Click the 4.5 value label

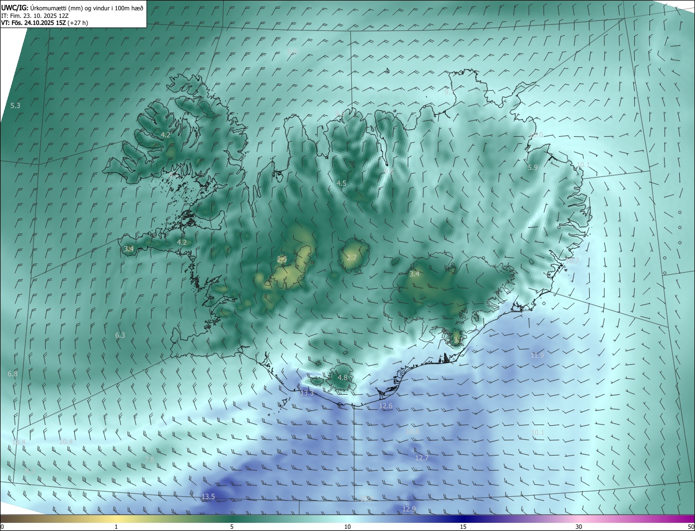(342, 184)
